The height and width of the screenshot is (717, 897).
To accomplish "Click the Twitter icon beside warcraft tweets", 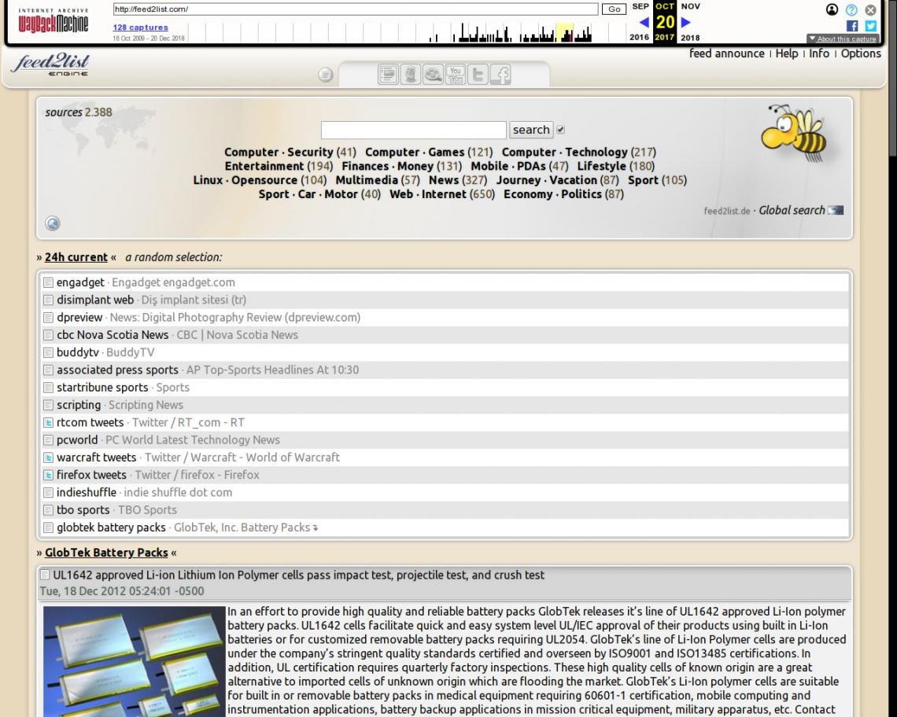I will click(49, 458).
